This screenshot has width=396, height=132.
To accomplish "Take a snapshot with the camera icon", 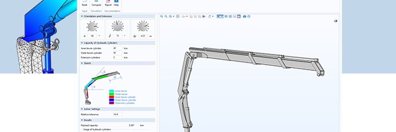I will 244,16.
